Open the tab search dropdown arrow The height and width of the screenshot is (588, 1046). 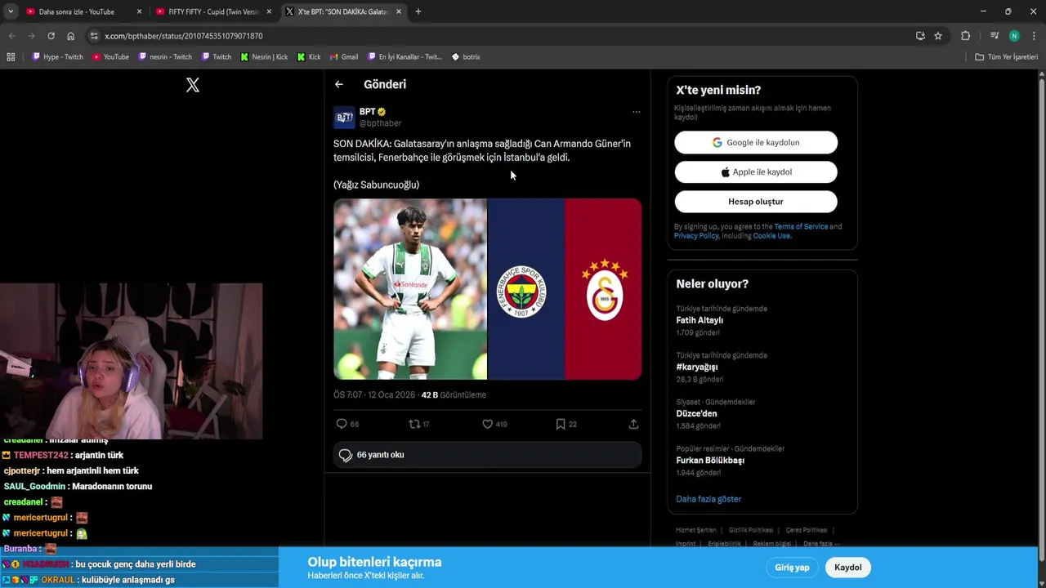(x=10, y=11)
